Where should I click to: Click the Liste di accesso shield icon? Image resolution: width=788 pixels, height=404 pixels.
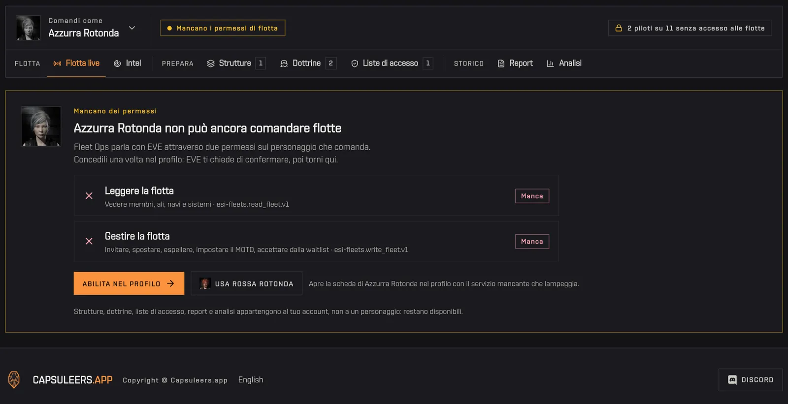pyautogui.click(x=355, y=63)
